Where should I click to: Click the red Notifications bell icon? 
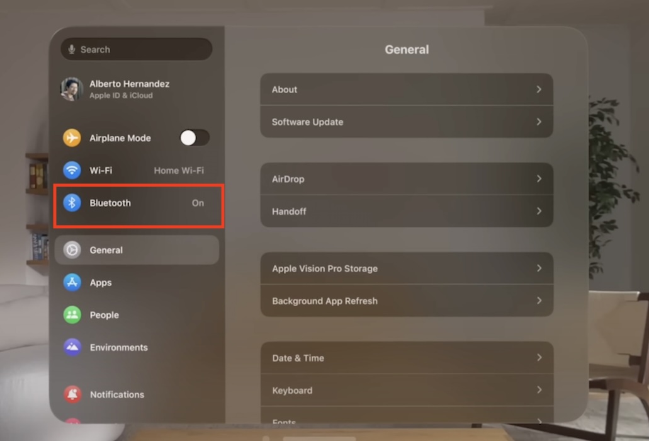tap(72, 394)
